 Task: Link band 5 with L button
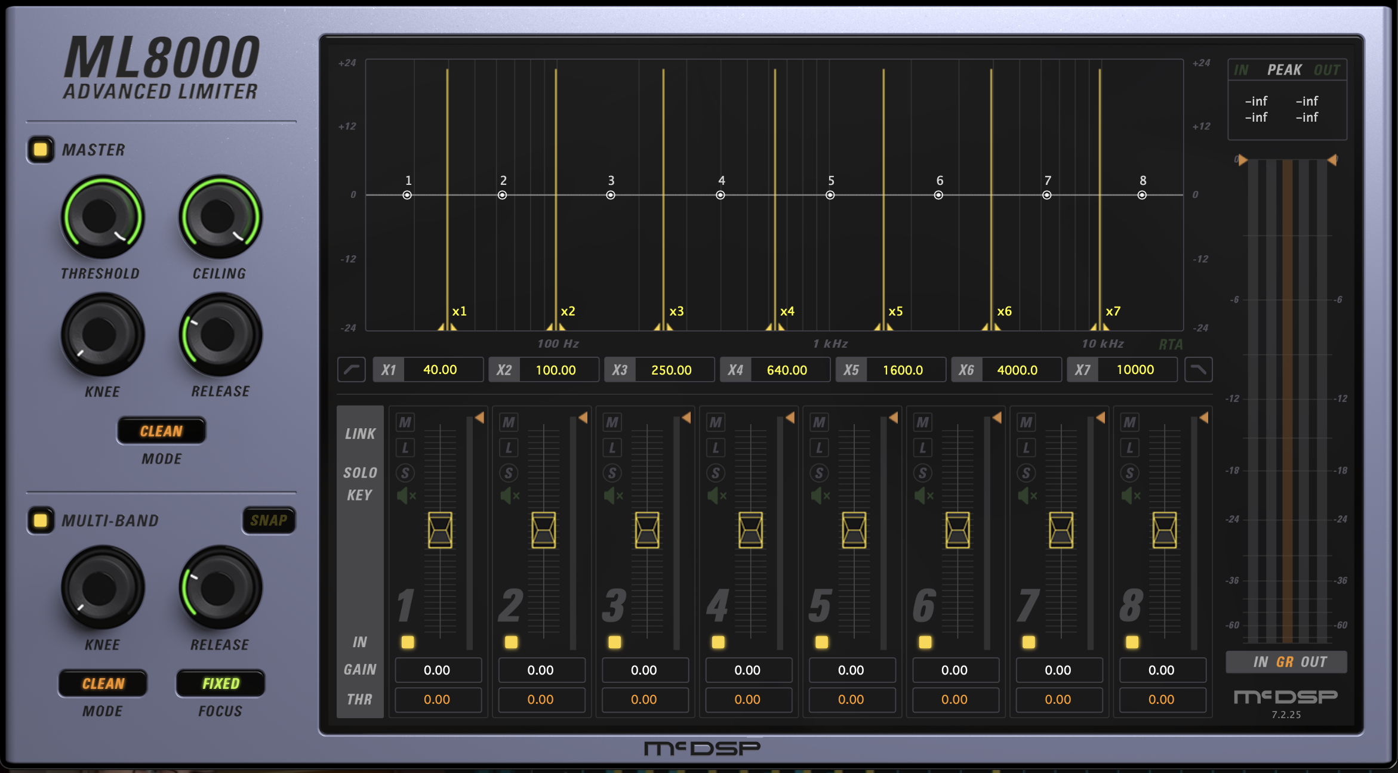(x=820, y=447)
